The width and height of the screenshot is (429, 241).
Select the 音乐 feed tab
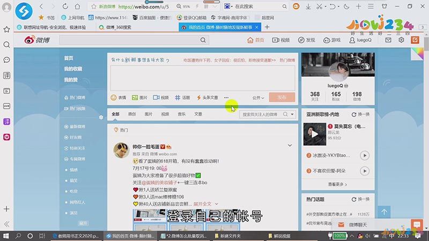click(x=182, y=114)
